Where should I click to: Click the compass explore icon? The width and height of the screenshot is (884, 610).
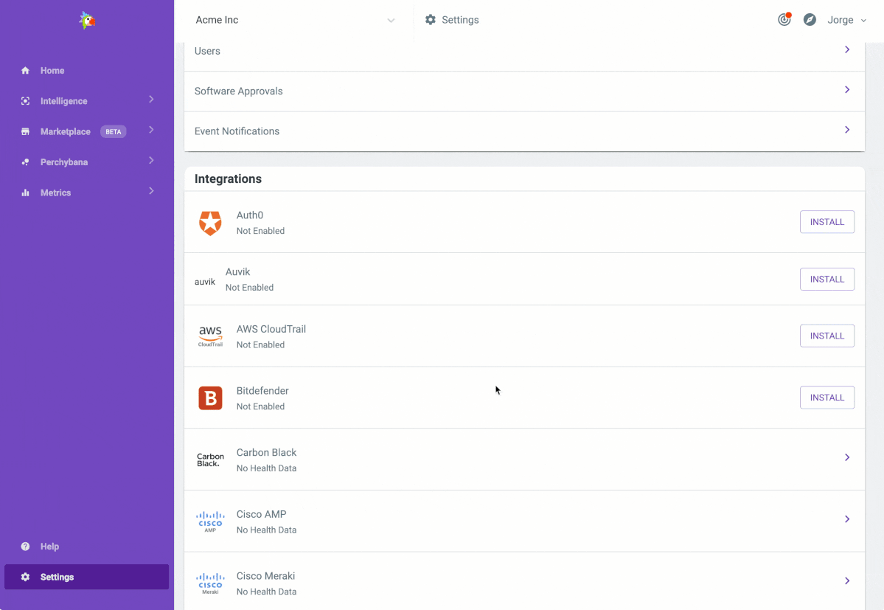(x=810, y=20)
